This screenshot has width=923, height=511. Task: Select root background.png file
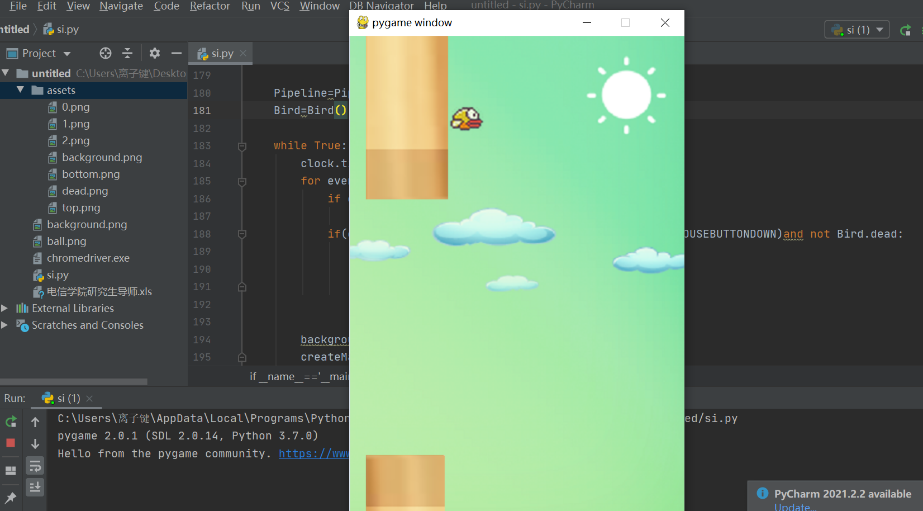80,224
